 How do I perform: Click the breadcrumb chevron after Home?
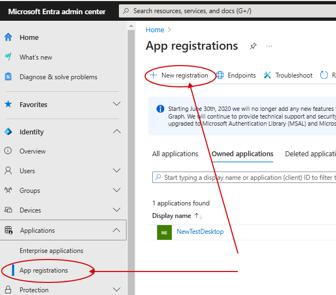pyautogui.click(x=169, y=29)
